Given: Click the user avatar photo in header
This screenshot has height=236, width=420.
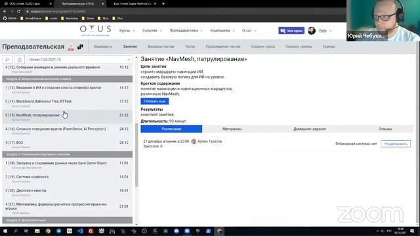Looking at the screenshot, I should click(x=312, y=31).
